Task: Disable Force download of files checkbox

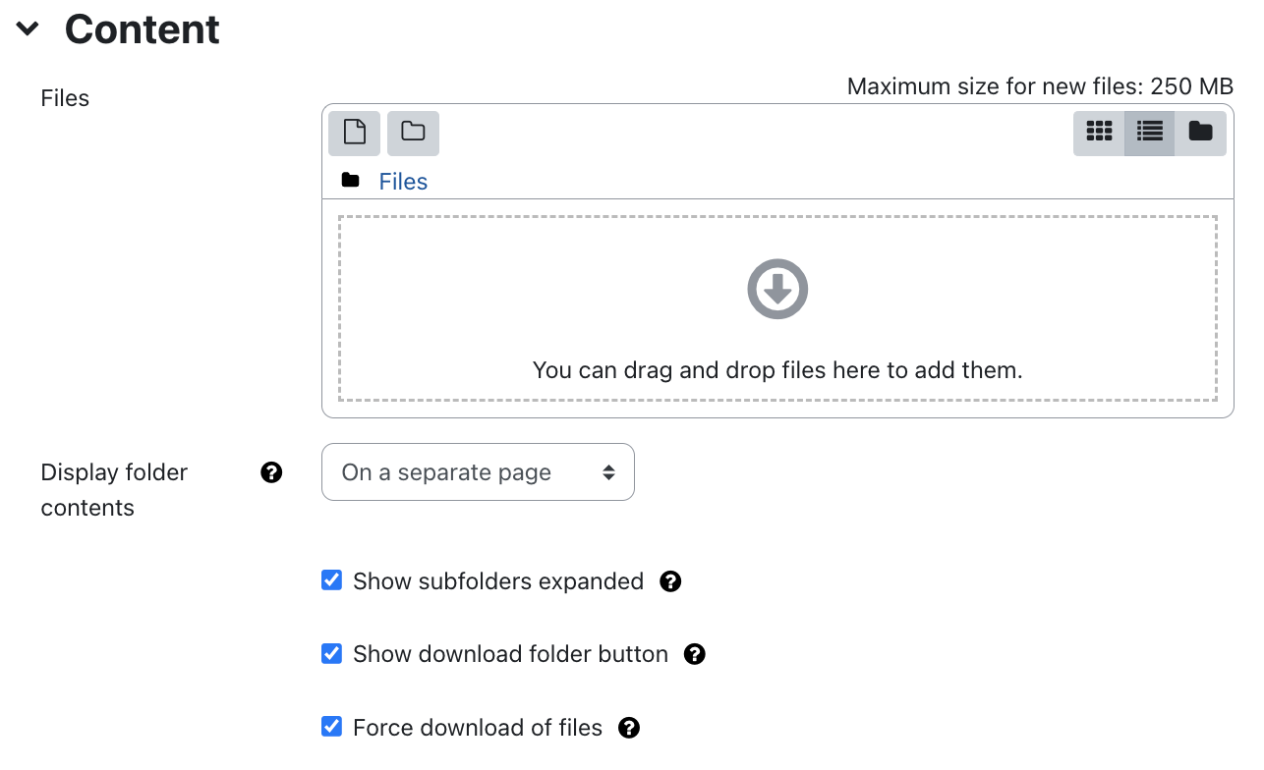Action: coord(332,727)
